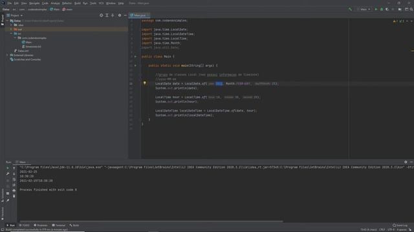The width and height of the screenshot is (414, 232).
Task: Click the Expand All icon in Project panel
Action: click(x=107, y=15)
